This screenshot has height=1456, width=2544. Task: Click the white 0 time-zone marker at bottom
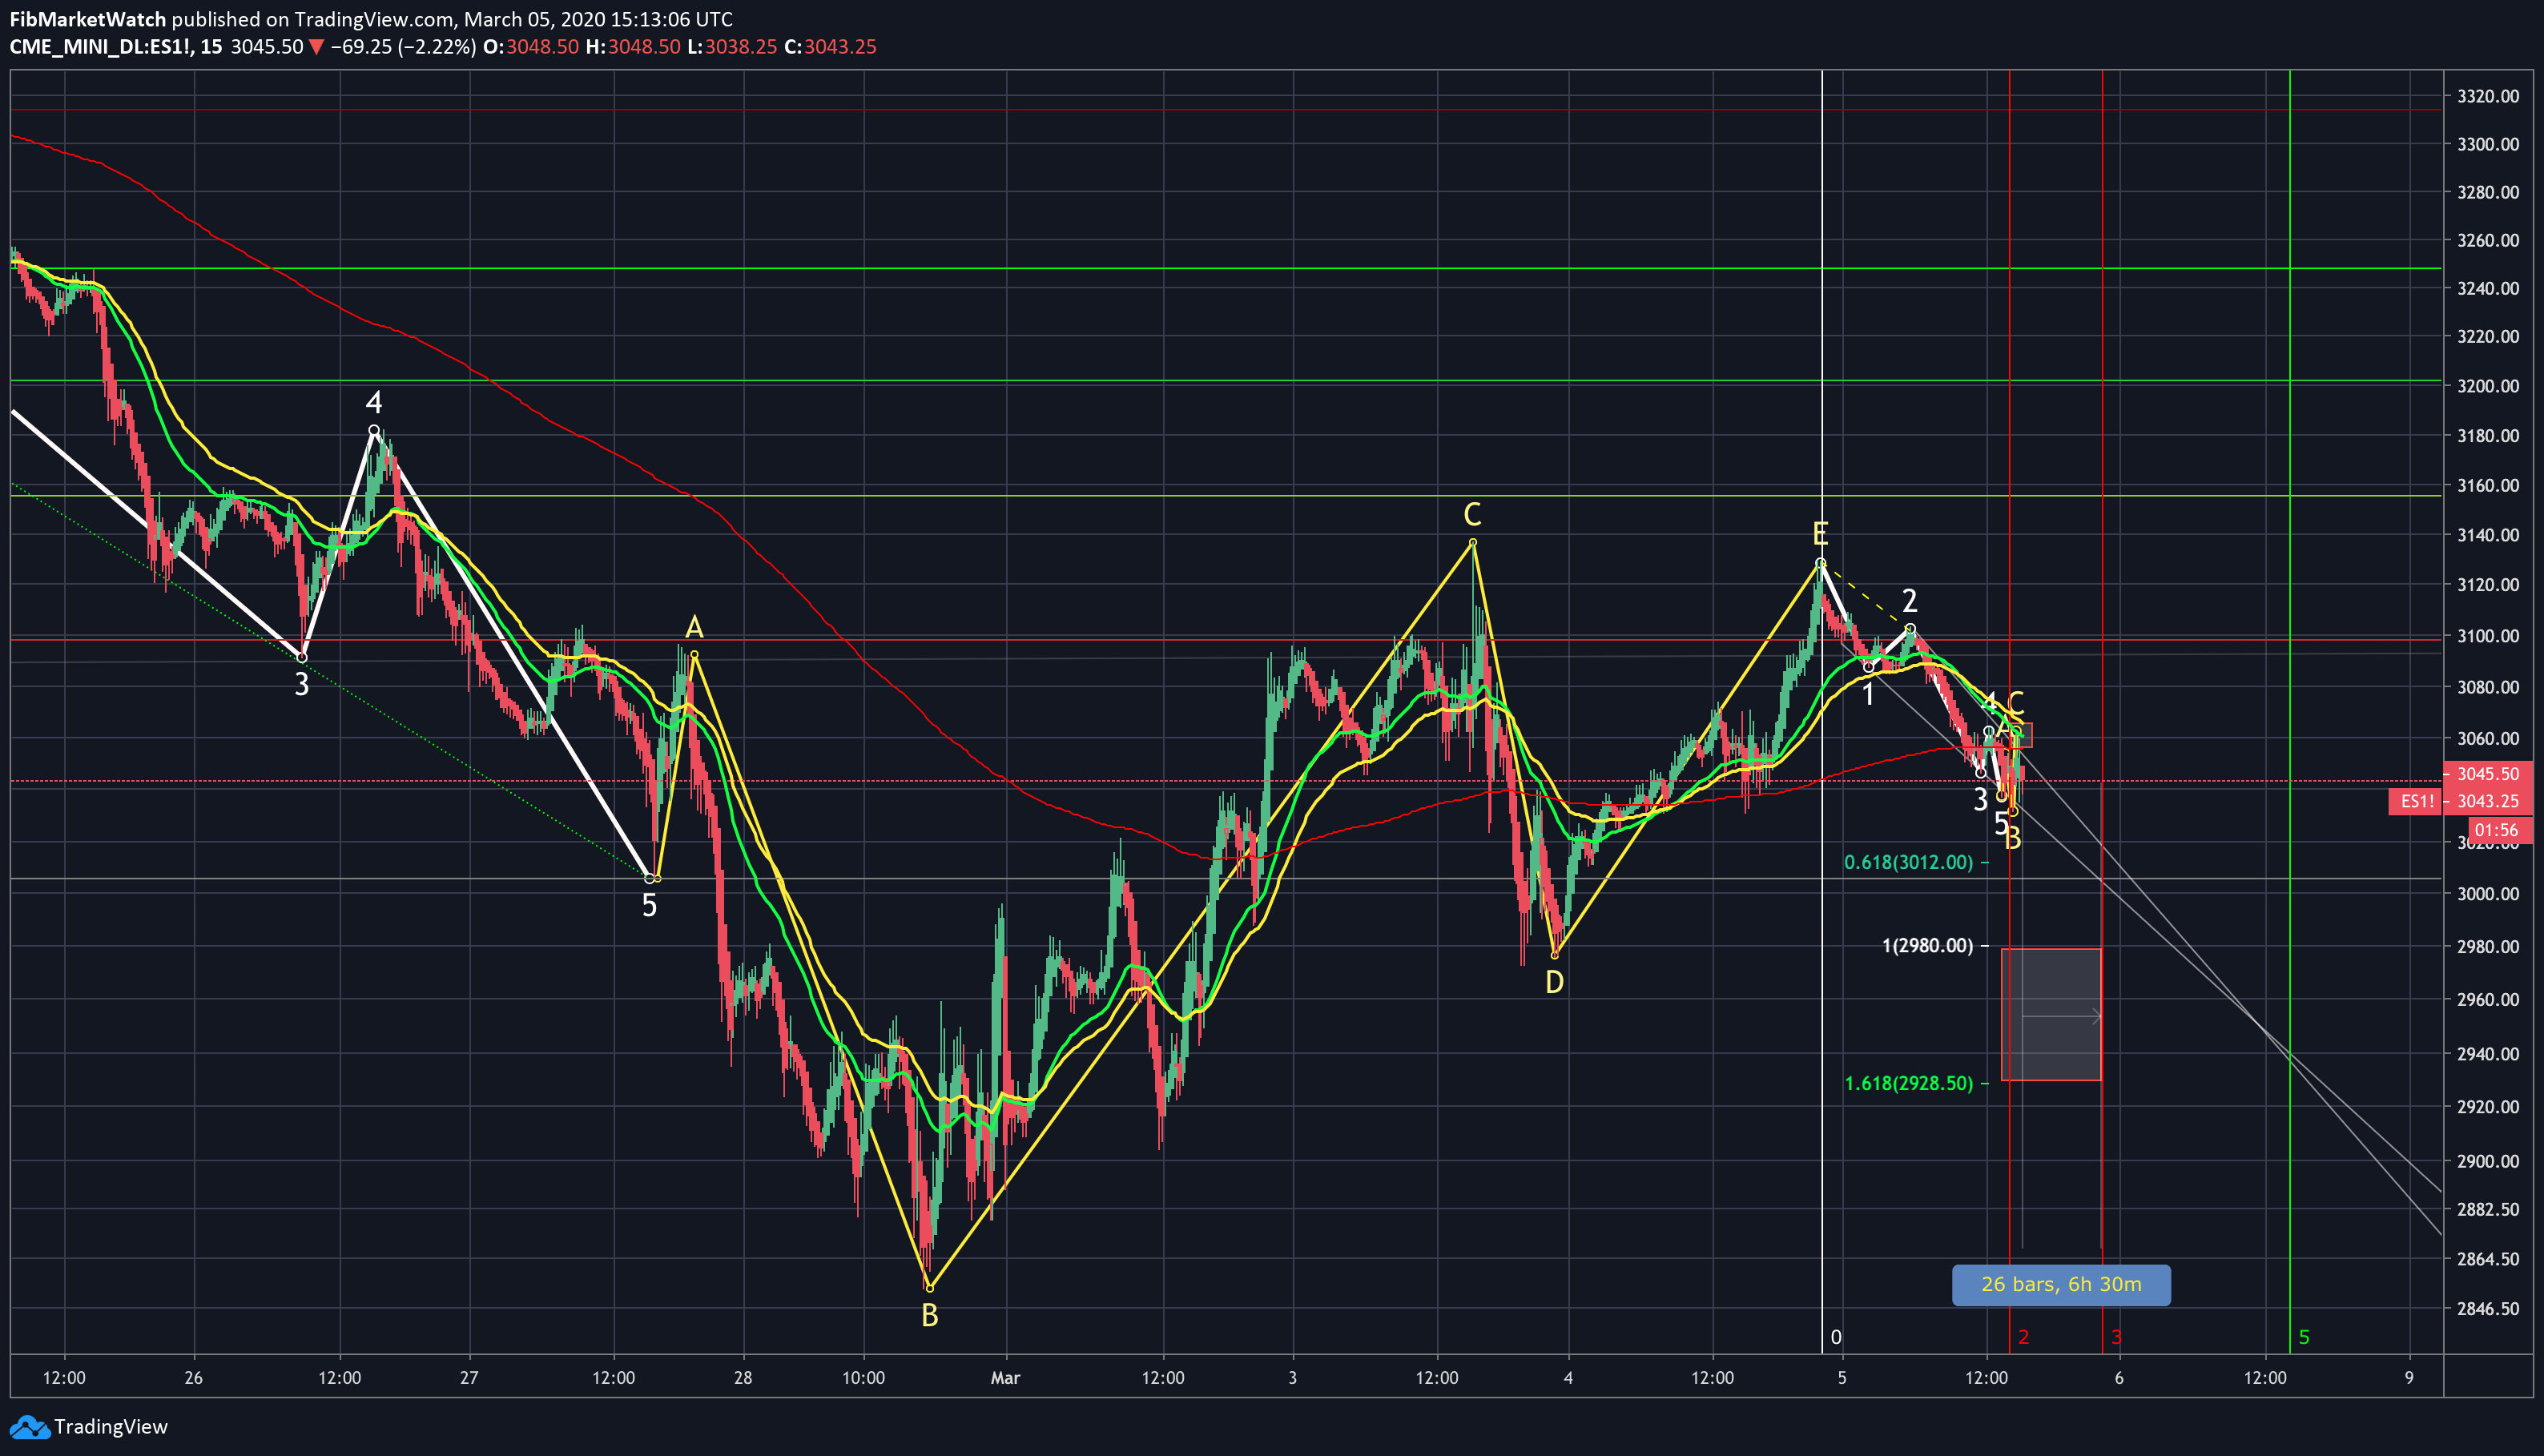[1836, 1337]
